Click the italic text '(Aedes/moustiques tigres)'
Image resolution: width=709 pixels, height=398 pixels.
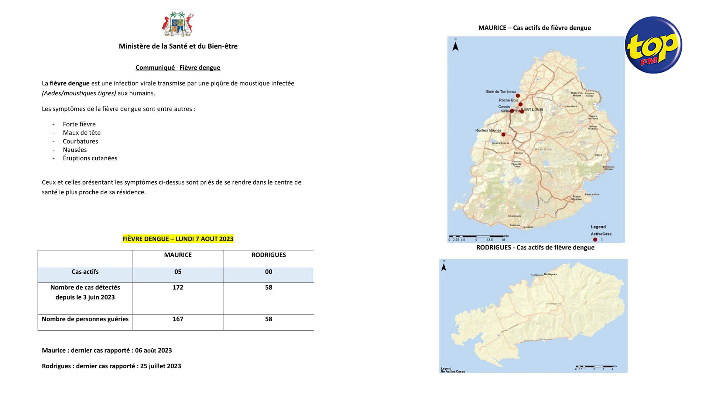[79, 93]
